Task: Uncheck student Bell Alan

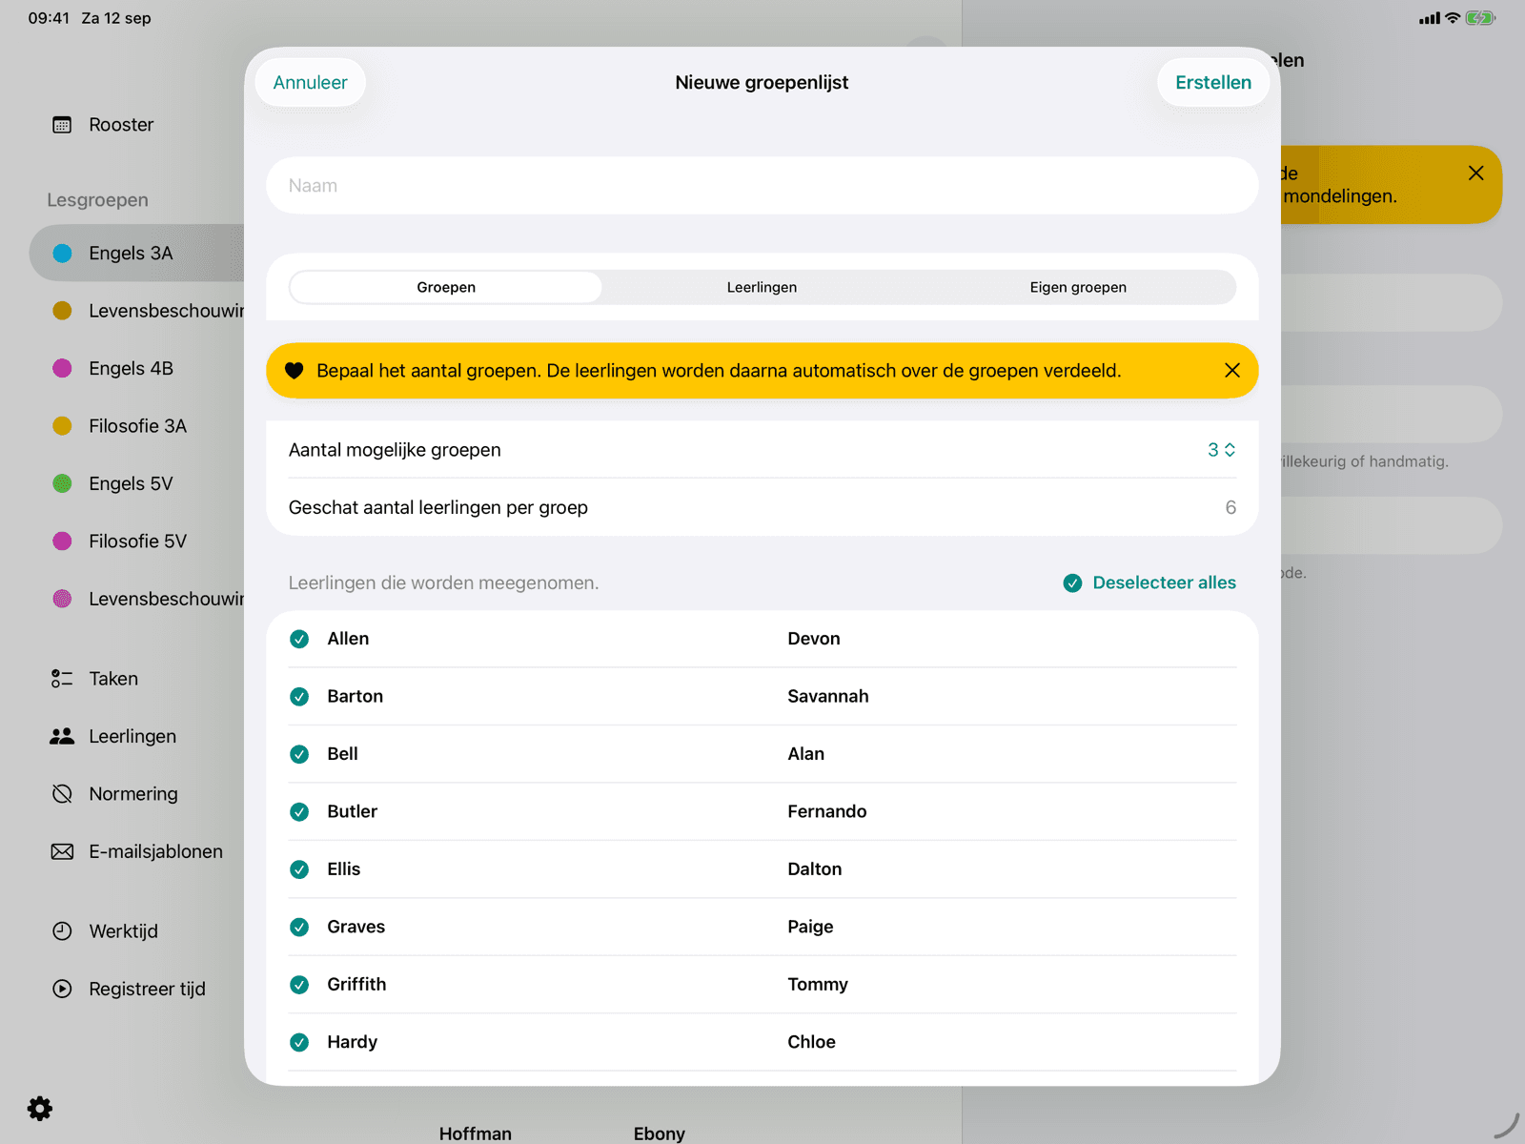Action: click(299, 754)
